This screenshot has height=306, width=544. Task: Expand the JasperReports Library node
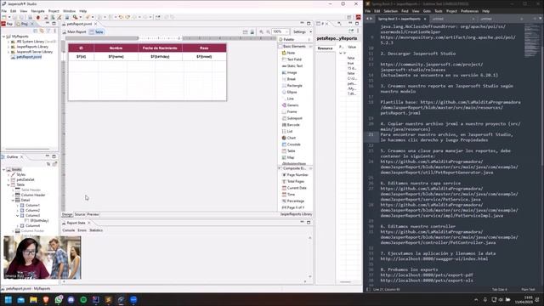8,47
